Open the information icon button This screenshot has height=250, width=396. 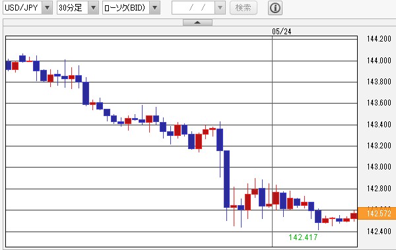pyautogui.click(x=275, y=8)
